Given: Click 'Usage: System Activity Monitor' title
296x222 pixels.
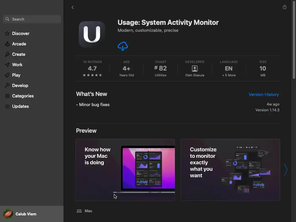Looking at the screenshot, I should (x=168, y=23).
